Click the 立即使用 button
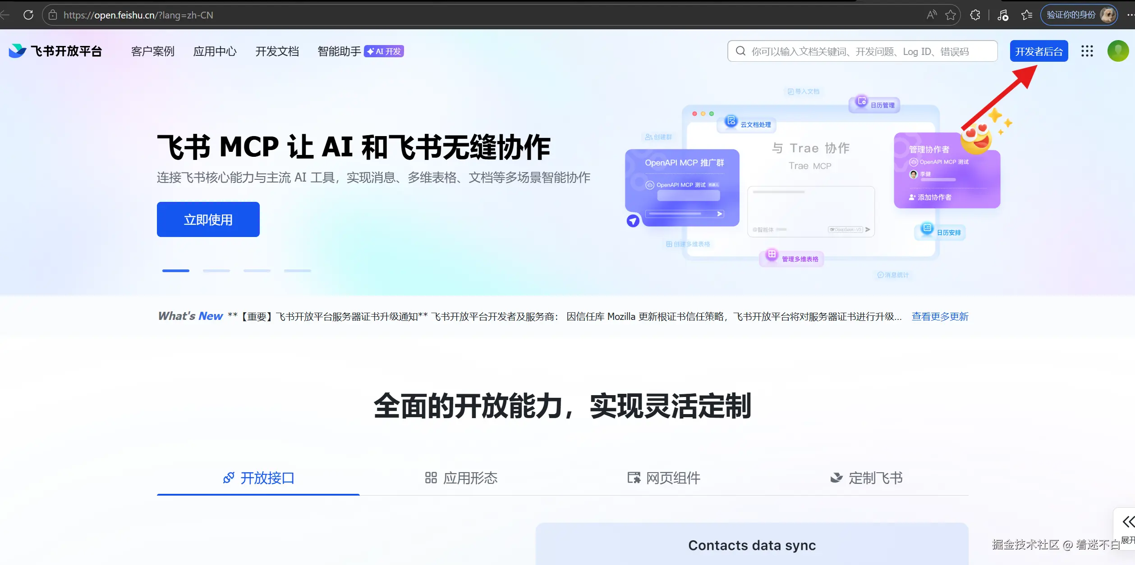Screen dimensions: 1135x565 coord(208,219)
